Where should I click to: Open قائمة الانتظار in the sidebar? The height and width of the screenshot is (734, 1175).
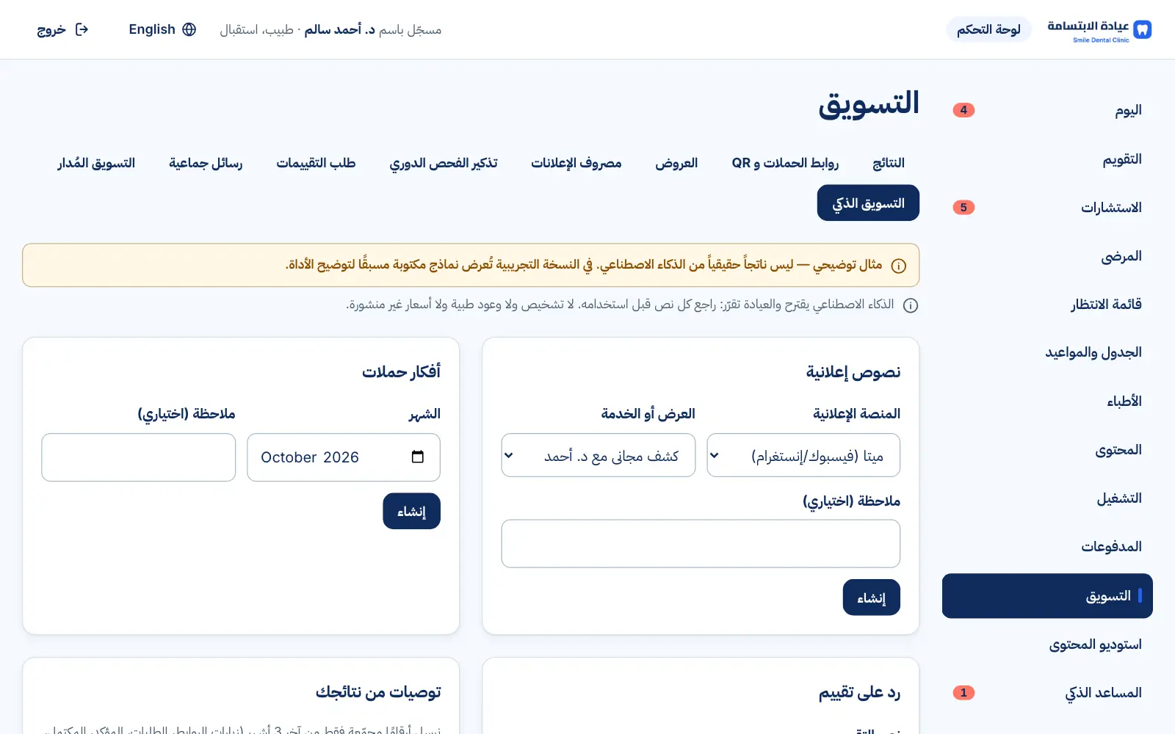(x=1047, y=305)
